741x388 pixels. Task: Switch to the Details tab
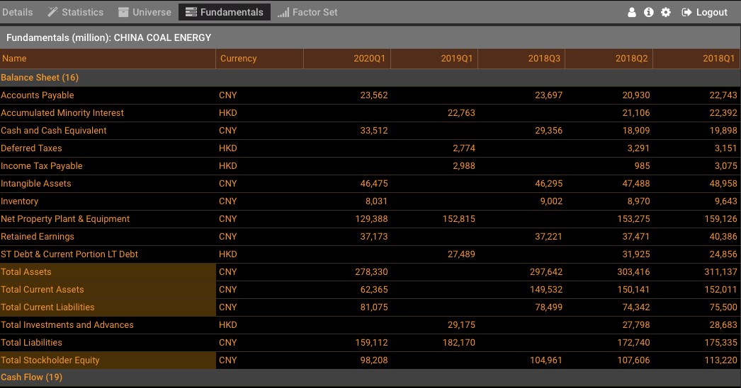tap(18, 12)
